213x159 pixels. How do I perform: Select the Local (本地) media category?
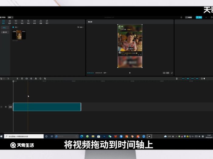point(5,28)
